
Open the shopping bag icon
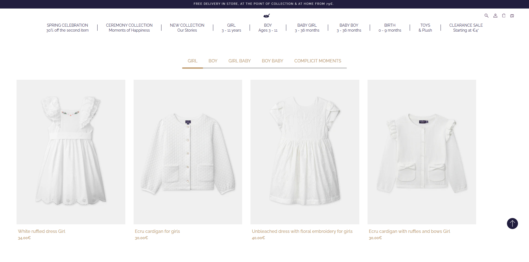tap(504, 16)
